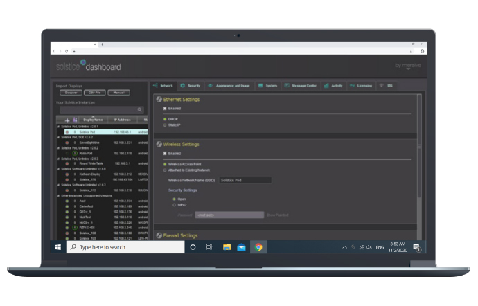
Task: Click the pulse status column header icon
Action: coord(67,120)
